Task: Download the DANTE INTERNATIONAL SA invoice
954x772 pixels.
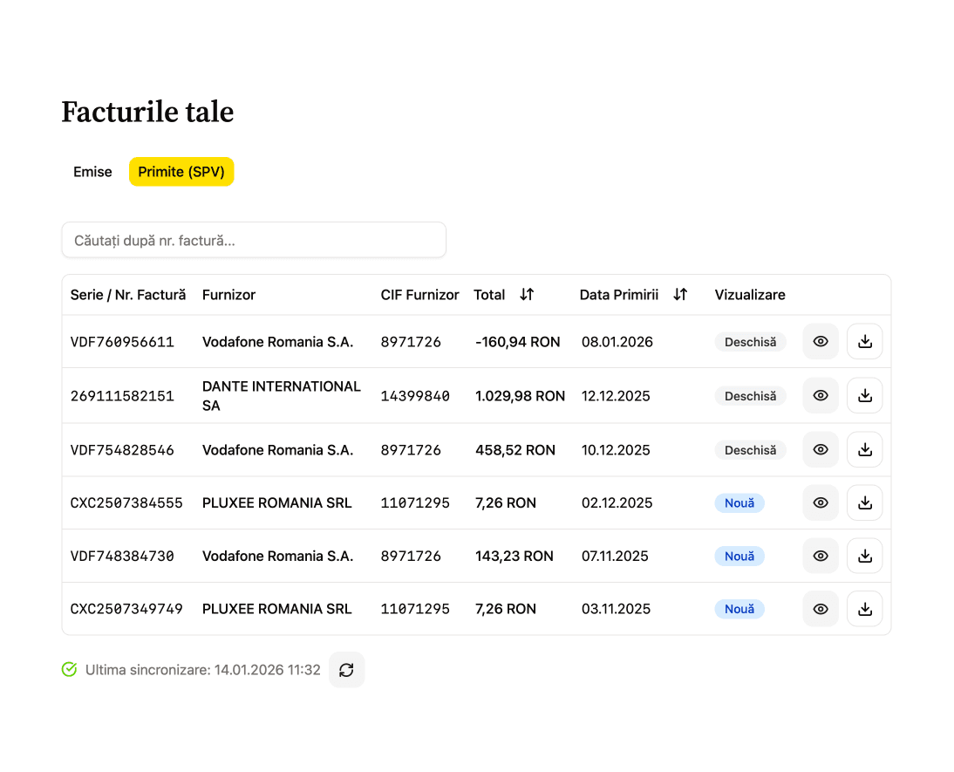Action: [x=864, y=396]
